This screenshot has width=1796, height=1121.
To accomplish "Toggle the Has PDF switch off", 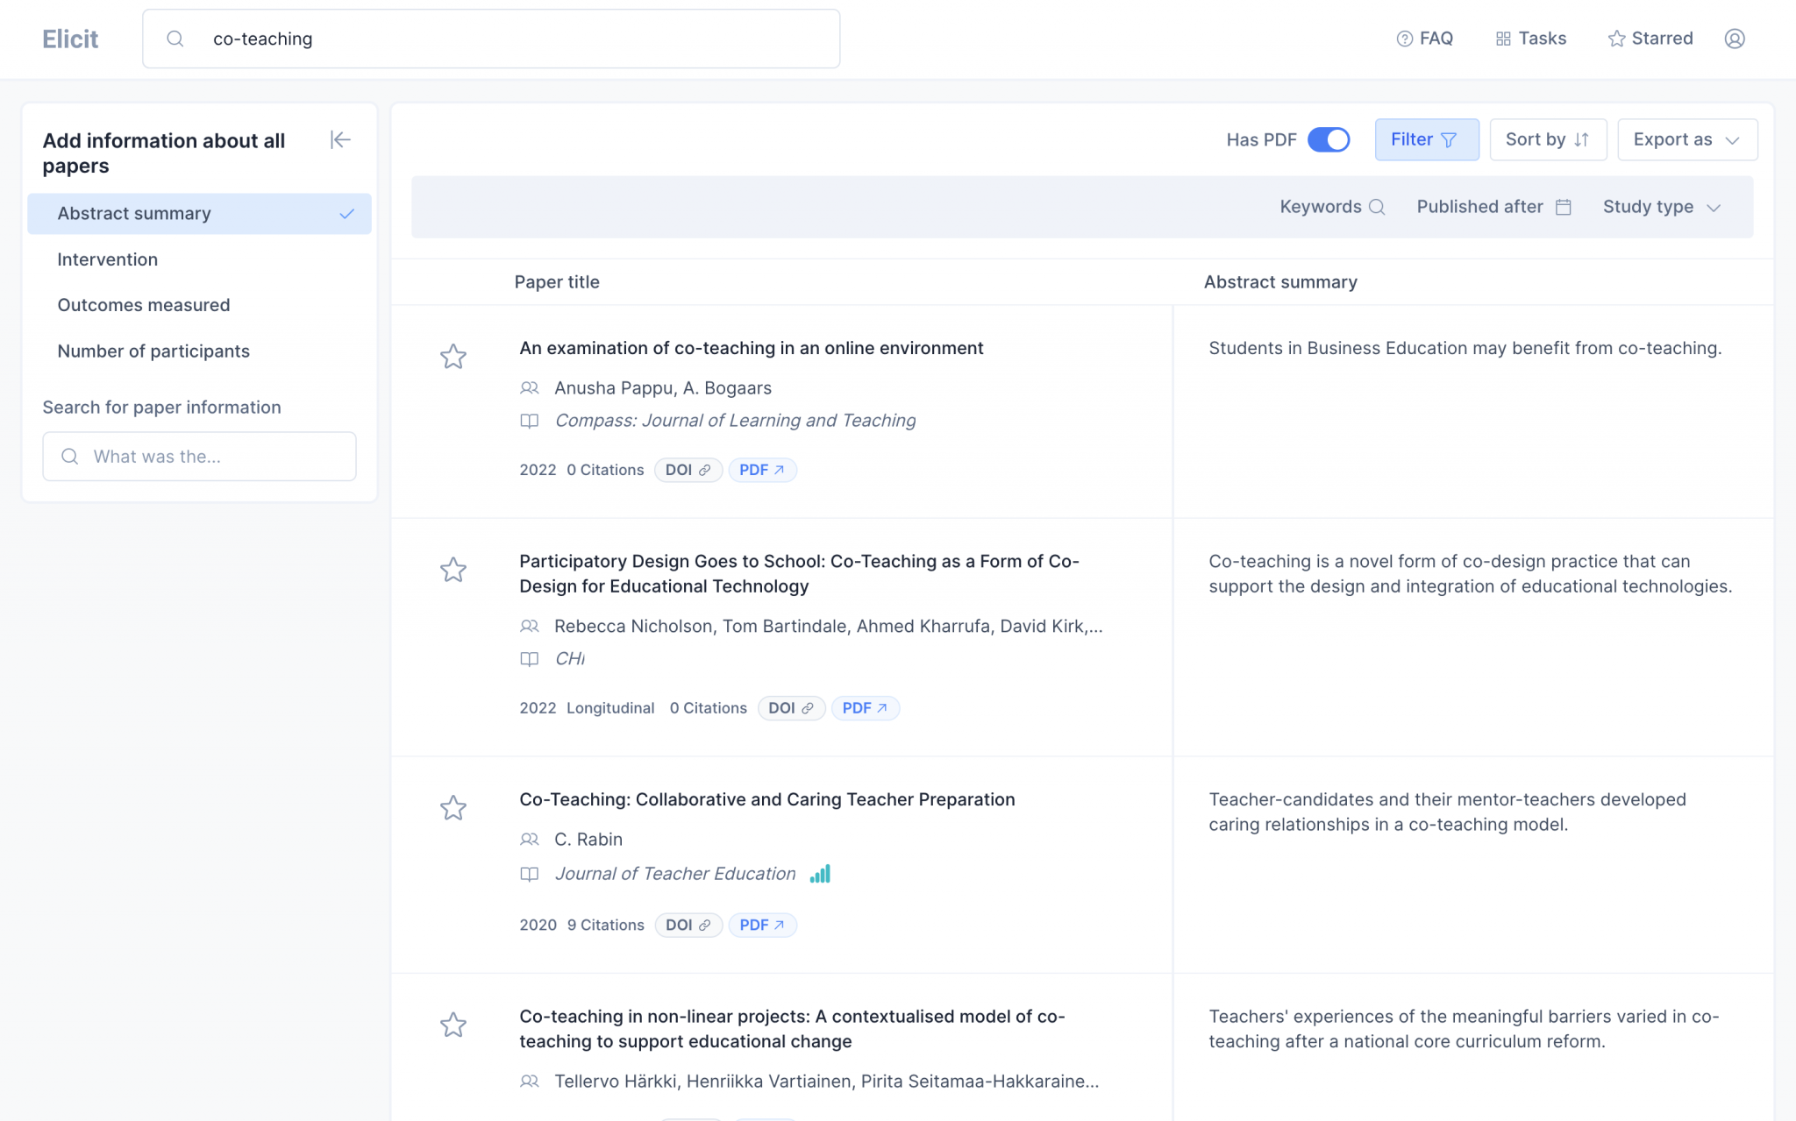I will tap(1328, 140).
